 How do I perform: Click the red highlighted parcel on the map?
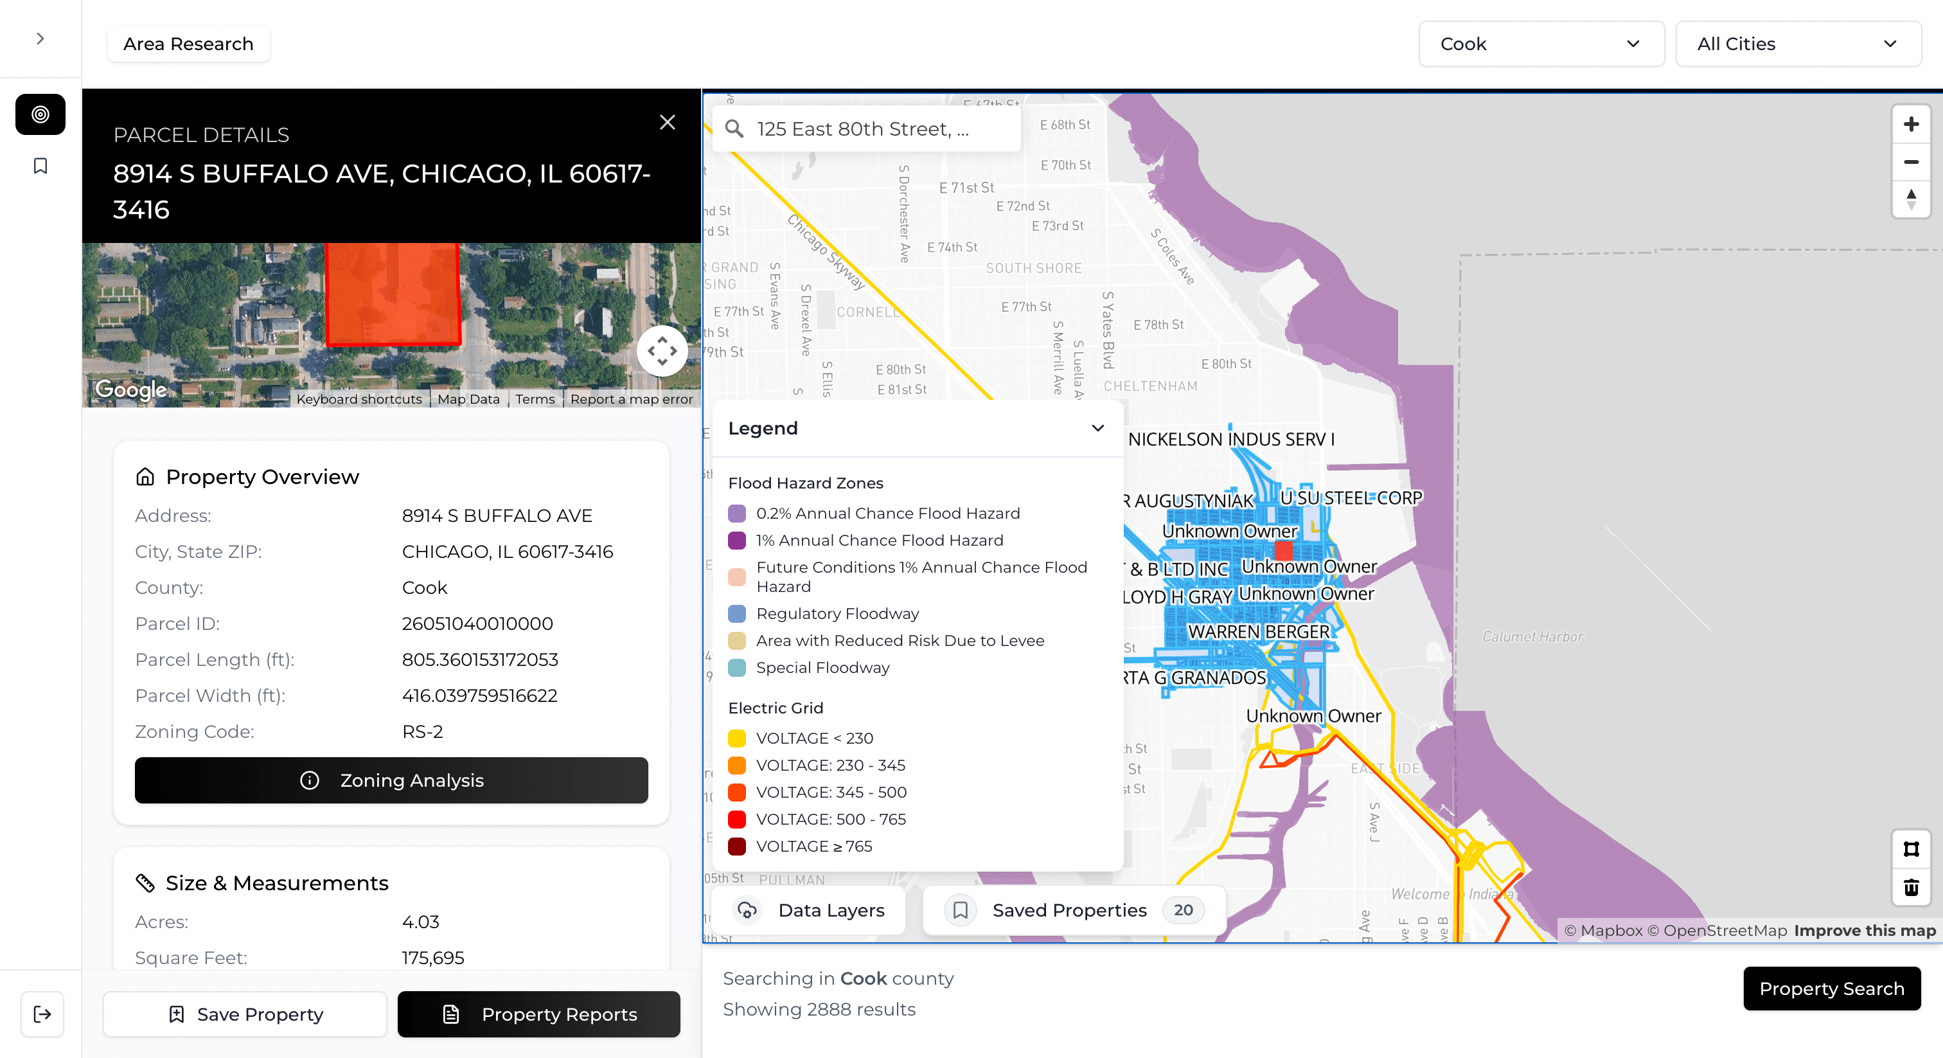point(1283,550)
